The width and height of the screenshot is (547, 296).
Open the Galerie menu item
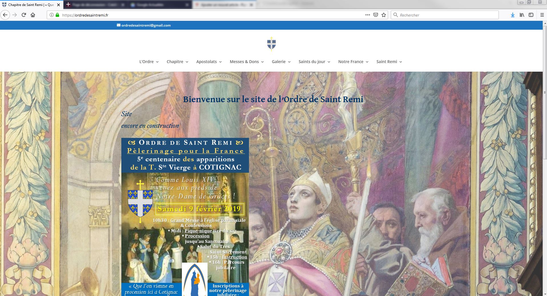coord(281,62)
